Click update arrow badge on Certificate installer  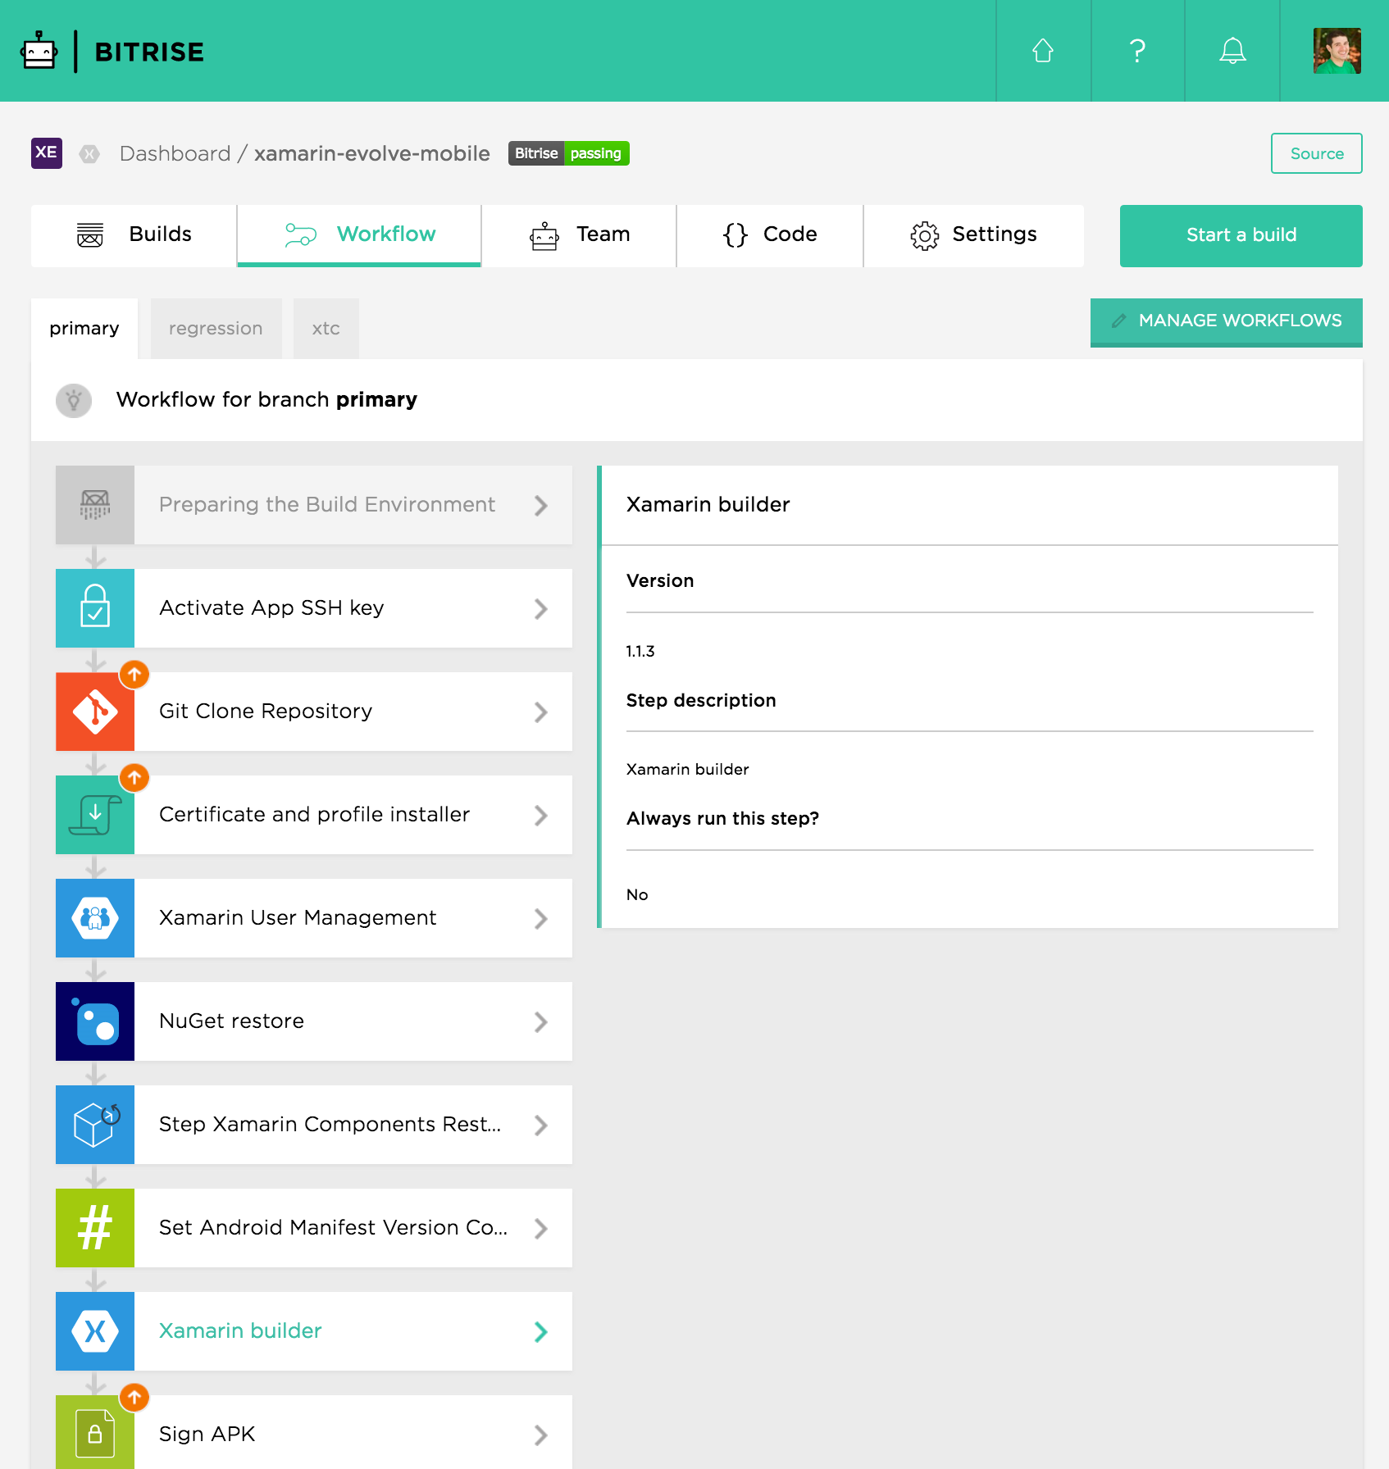(x=134, y=777)
